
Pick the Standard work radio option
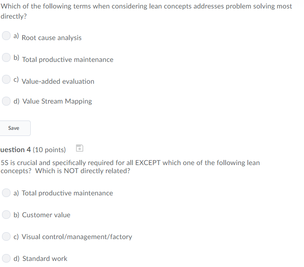point(6,258)
